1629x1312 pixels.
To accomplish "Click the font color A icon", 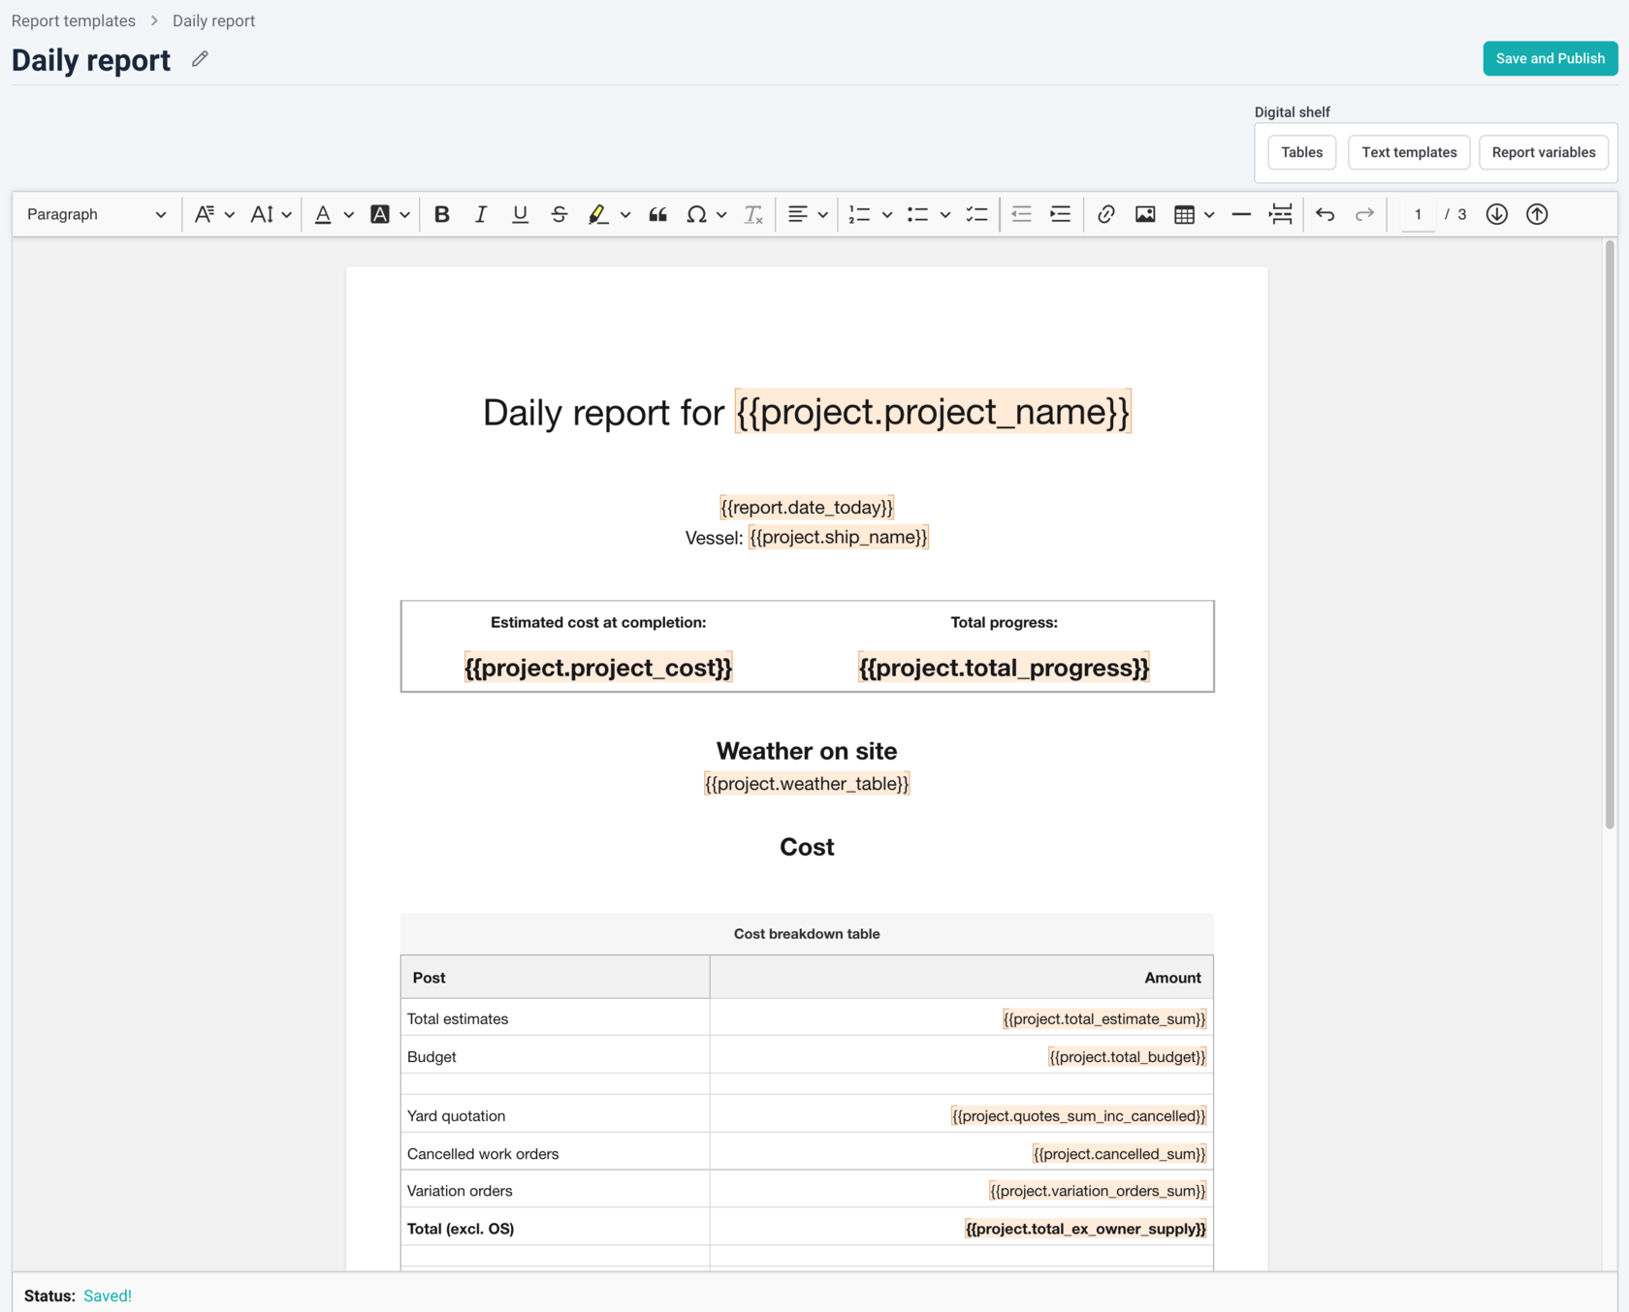I will (323, 214).
